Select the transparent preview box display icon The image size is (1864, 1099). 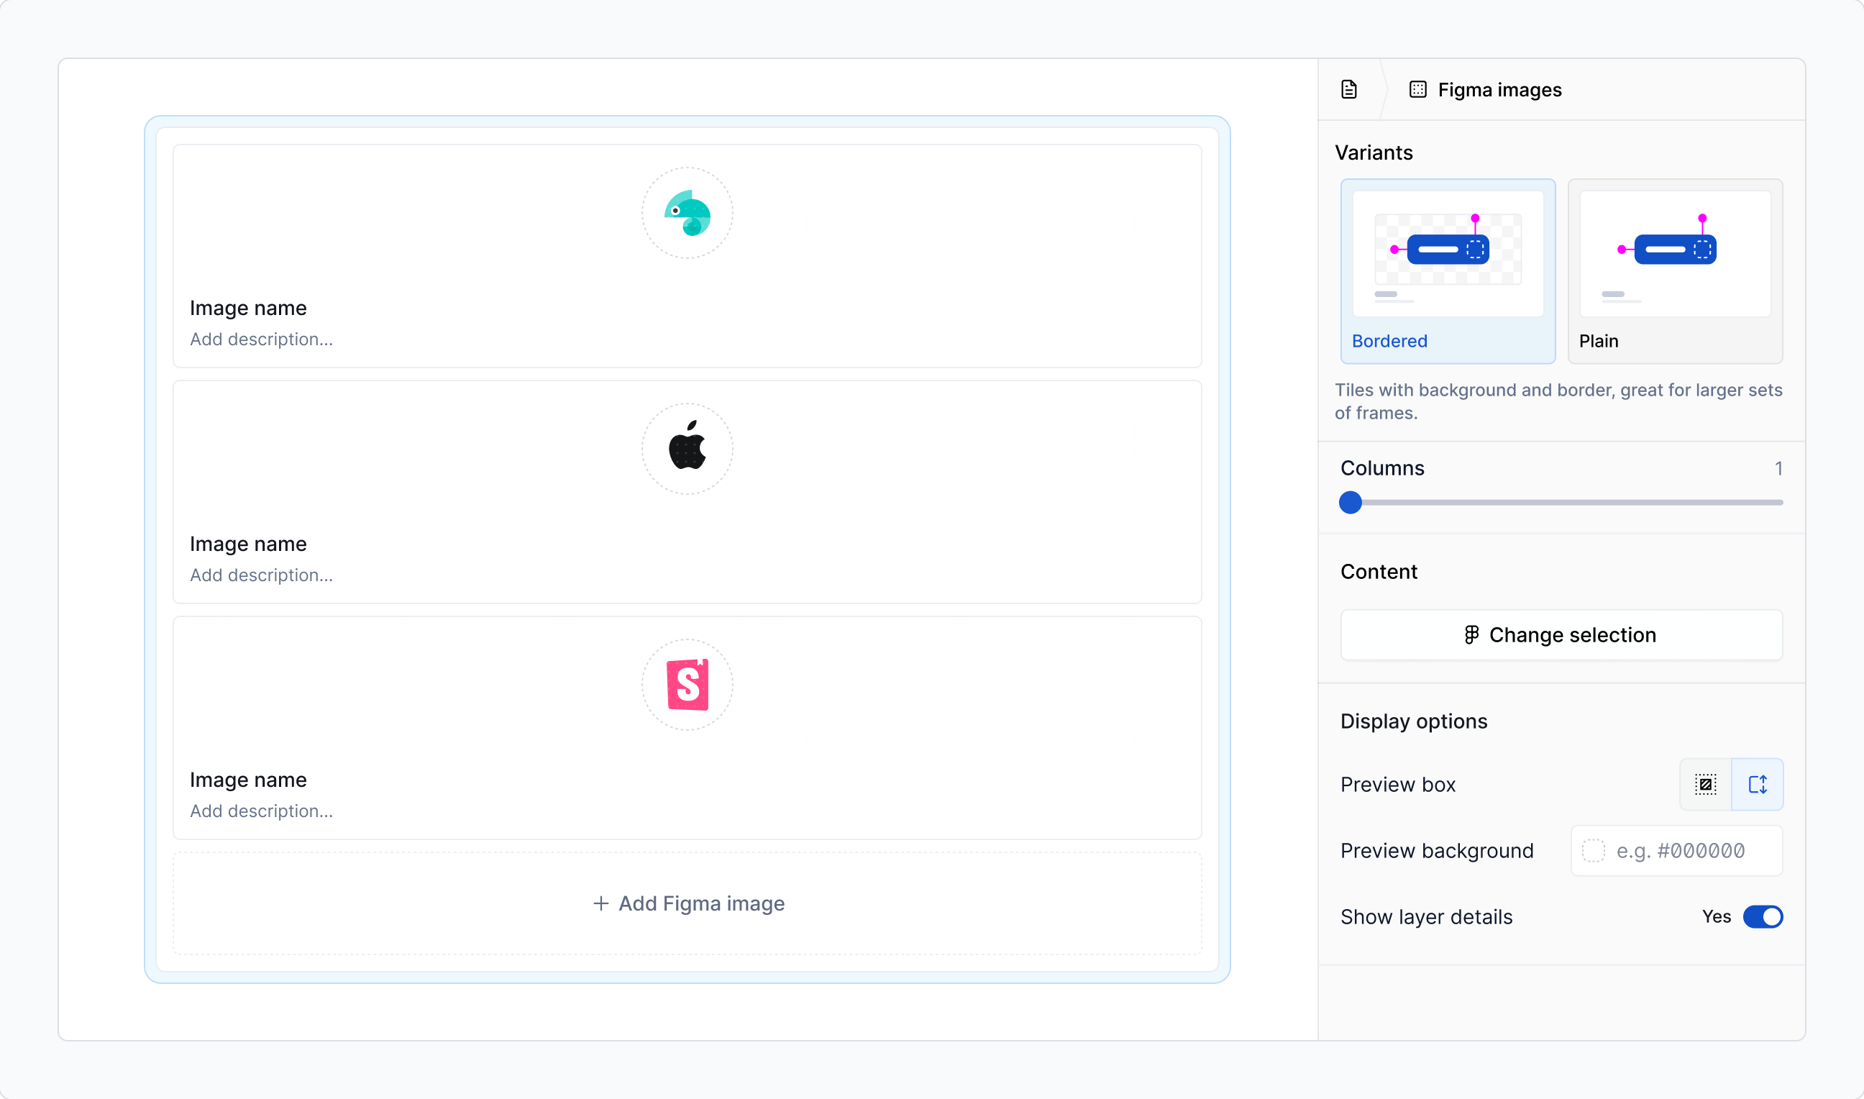click(1706, 784)
